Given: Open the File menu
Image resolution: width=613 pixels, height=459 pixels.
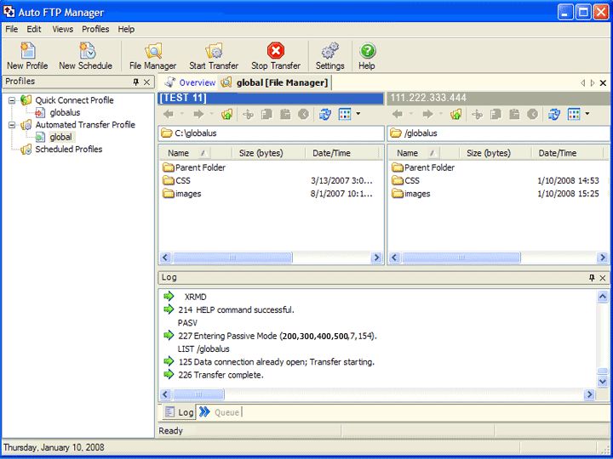Looking at the screenshot, I should coord(11,29).
